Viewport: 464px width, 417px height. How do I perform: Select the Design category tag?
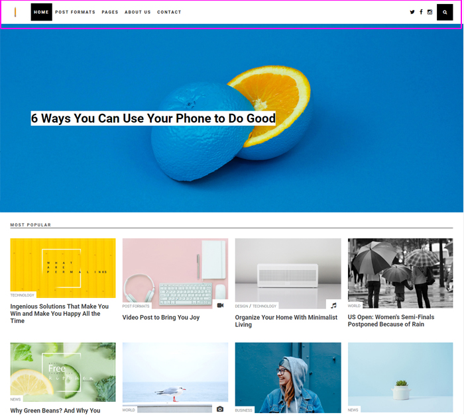tap(241, 306)
